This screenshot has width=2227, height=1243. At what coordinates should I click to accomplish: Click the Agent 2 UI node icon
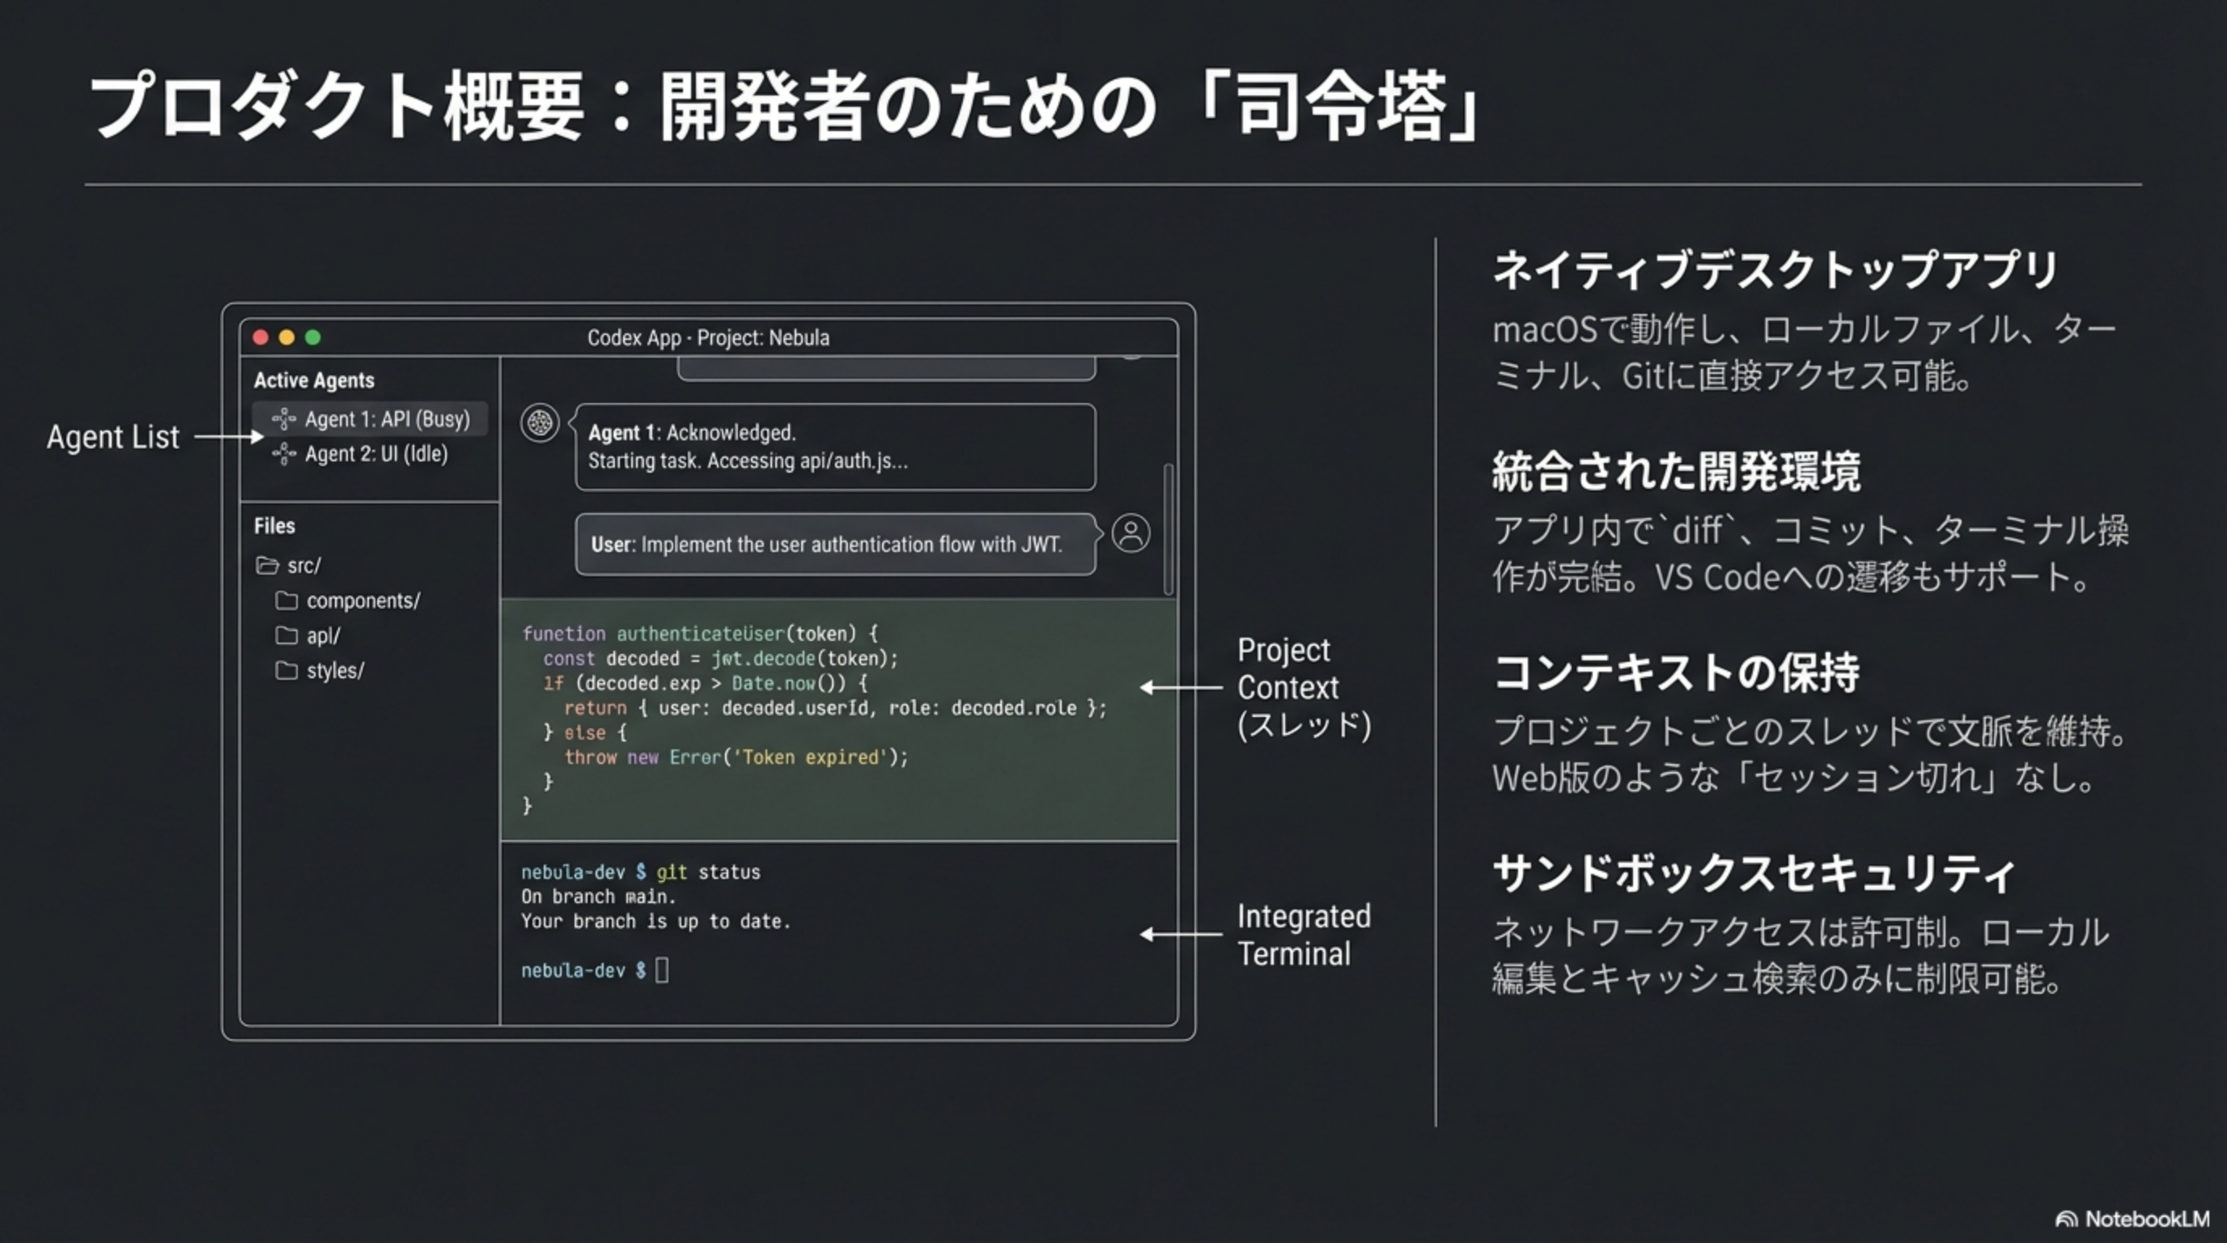(283, 454)
